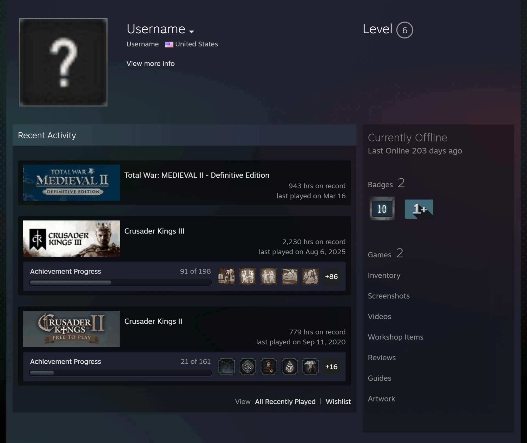Open the Username dropdown arrow
The image size is (527, 443).
[x=192, y=32]
